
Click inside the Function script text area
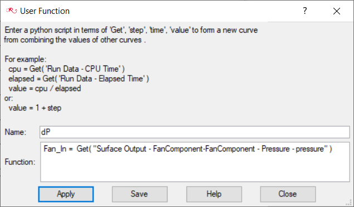click(x=195, y=162)
